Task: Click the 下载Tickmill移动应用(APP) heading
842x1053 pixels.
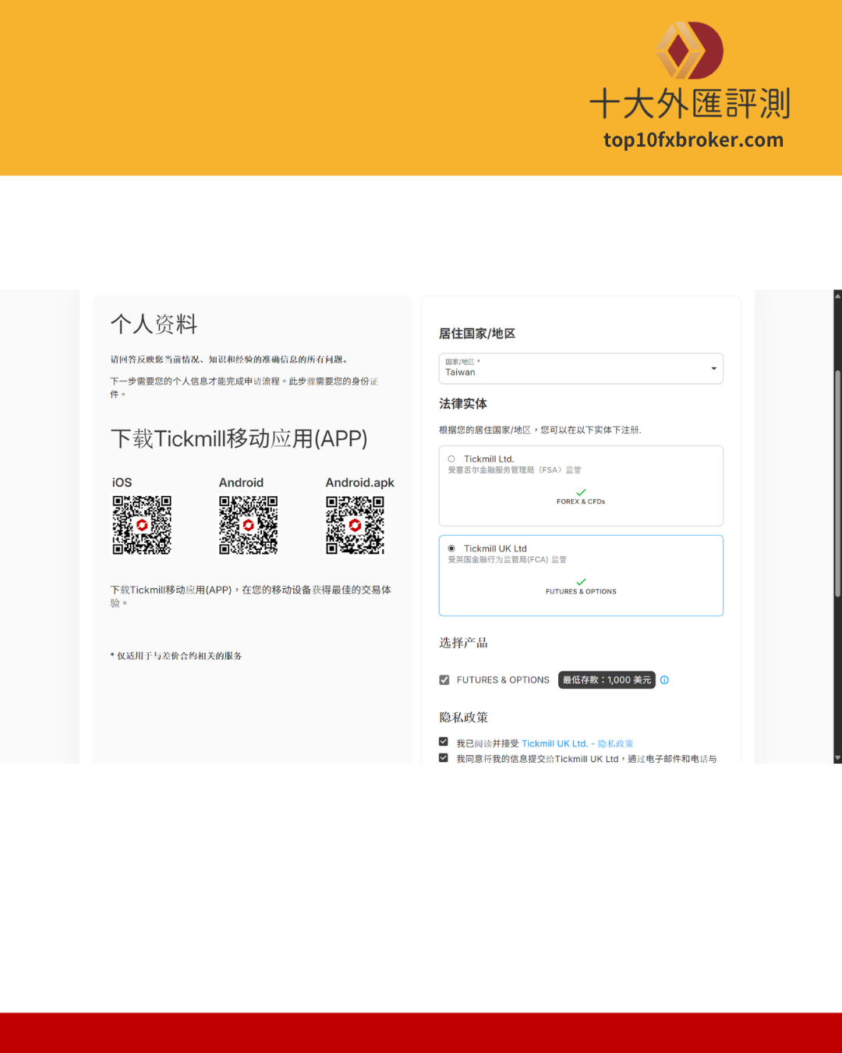Action: [x=239, y=439]
